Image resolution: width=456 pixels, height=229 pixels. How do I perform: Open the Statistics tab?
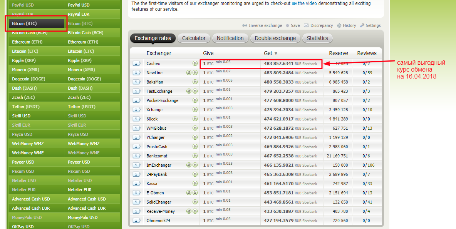(x=317, y=38)
